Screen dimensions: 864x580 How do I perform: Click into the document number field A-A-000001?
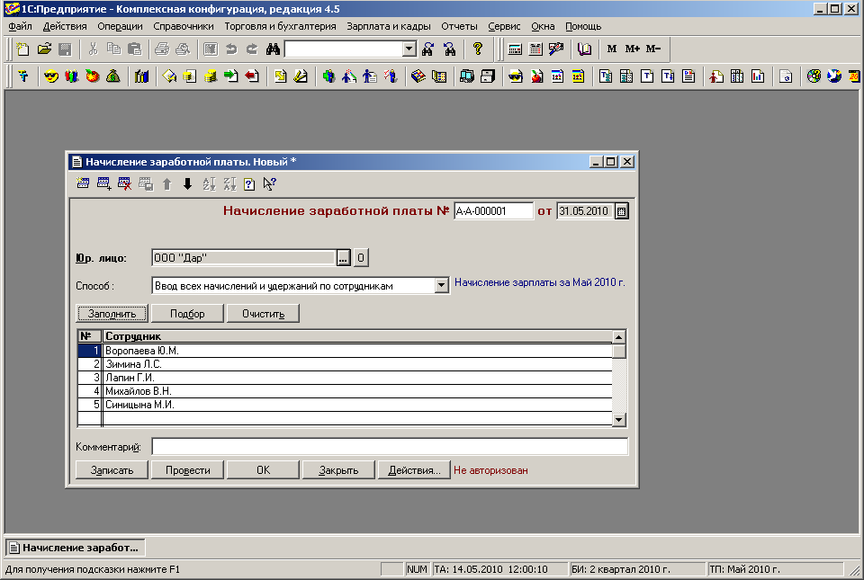coord(494,211)
